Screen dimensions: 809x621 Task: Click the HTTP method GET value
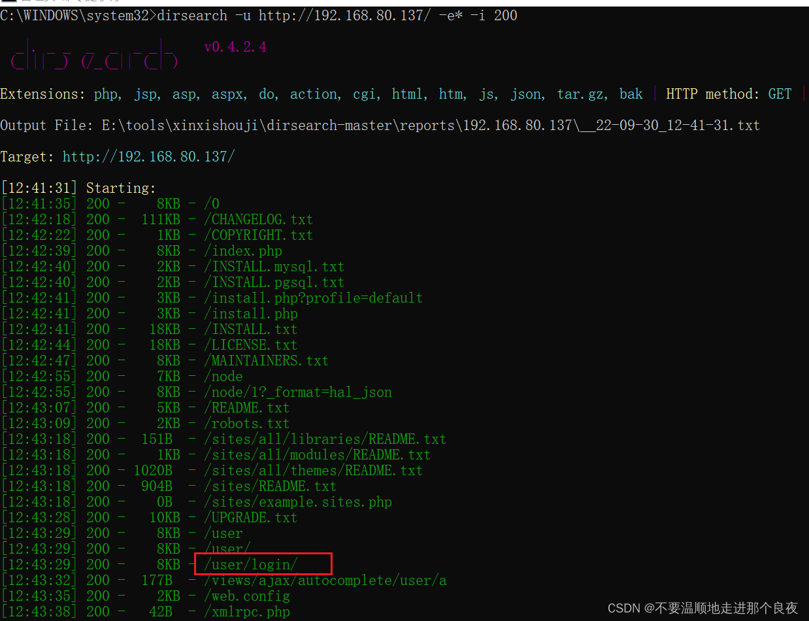tap(780, 94)
